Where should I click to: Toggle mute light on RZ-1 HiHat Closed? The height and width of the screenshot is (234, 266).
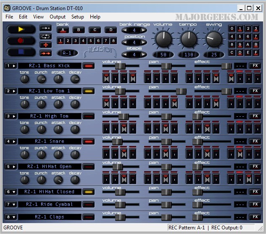(x=88, y=192)
